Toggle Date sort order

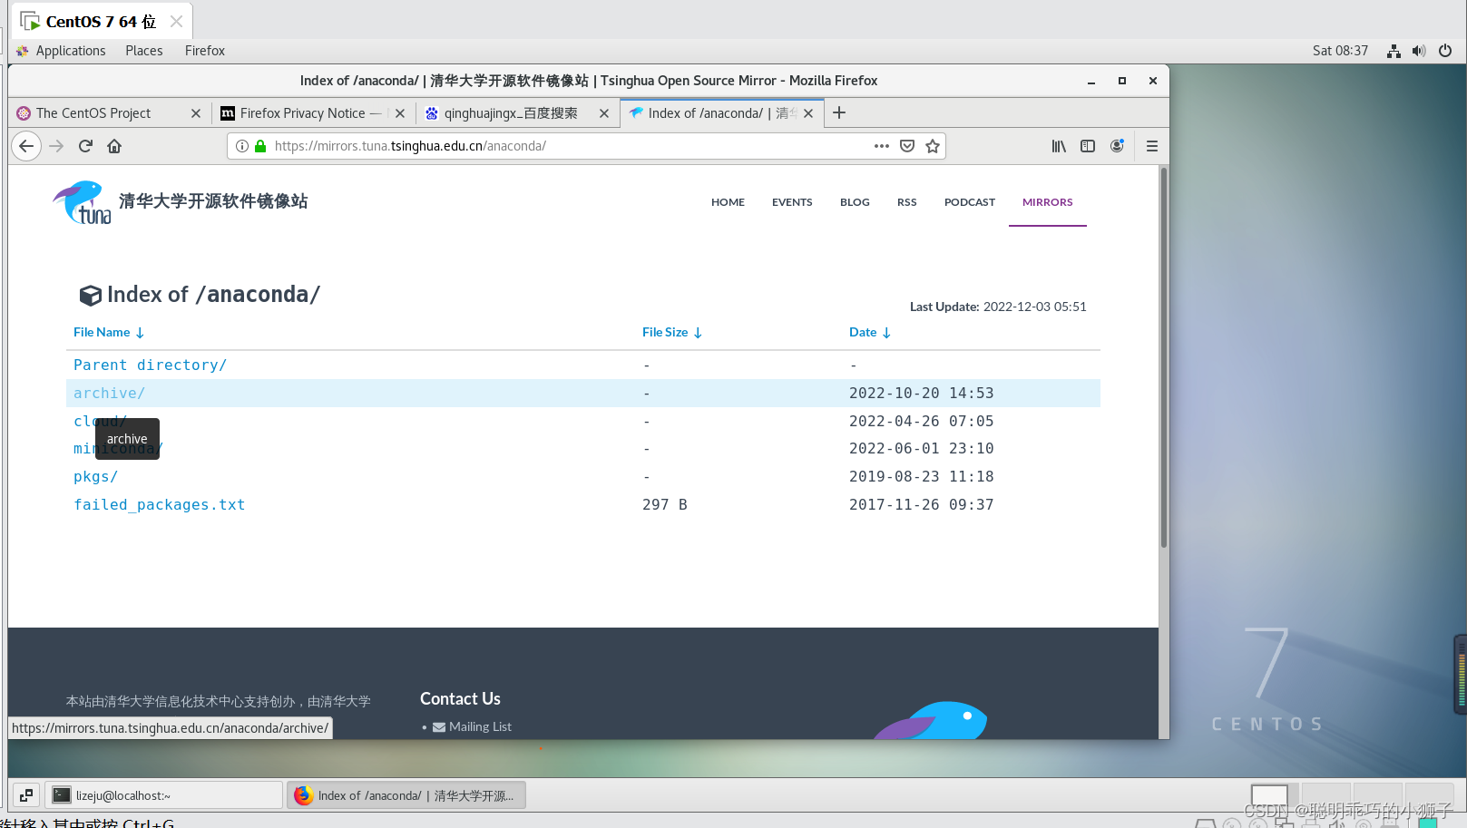coord(868,332)
